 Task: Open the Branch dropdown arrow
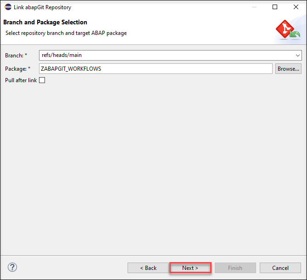298,56
